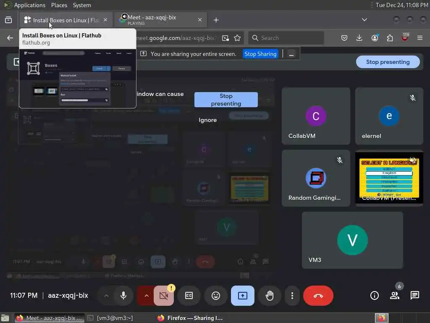
Task: Bookmark this page with star icon
Action: point(237,38)
